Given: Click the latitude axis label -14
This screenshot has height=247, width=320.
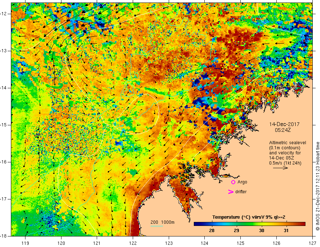Looking at the screenshot, I should point(4,88).
